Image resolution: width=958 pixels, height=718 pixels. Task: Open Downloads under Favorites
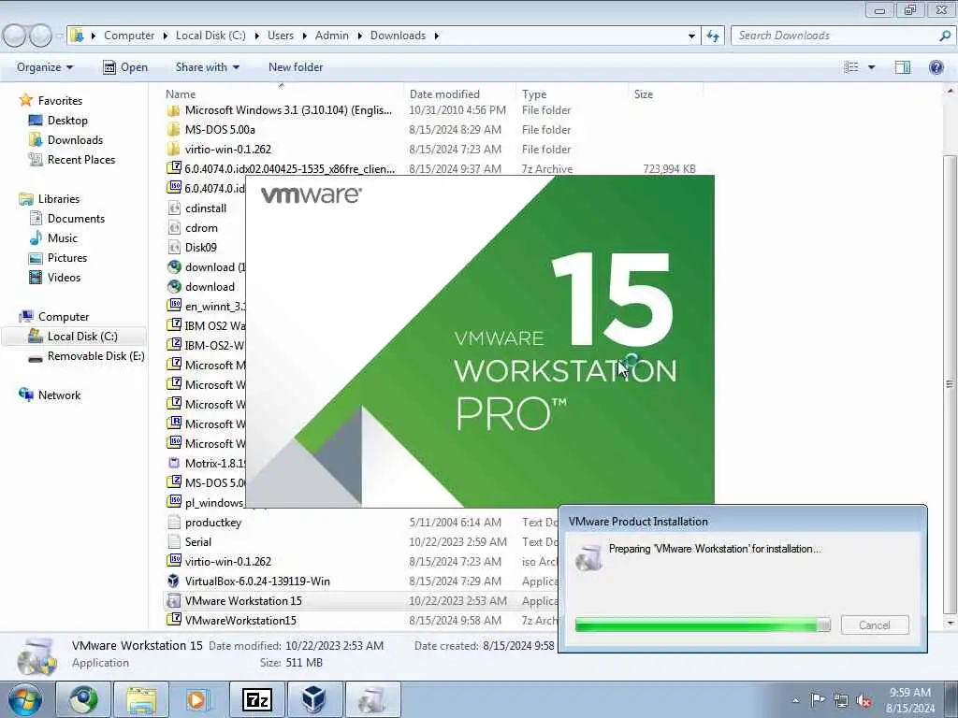[75, 140]
